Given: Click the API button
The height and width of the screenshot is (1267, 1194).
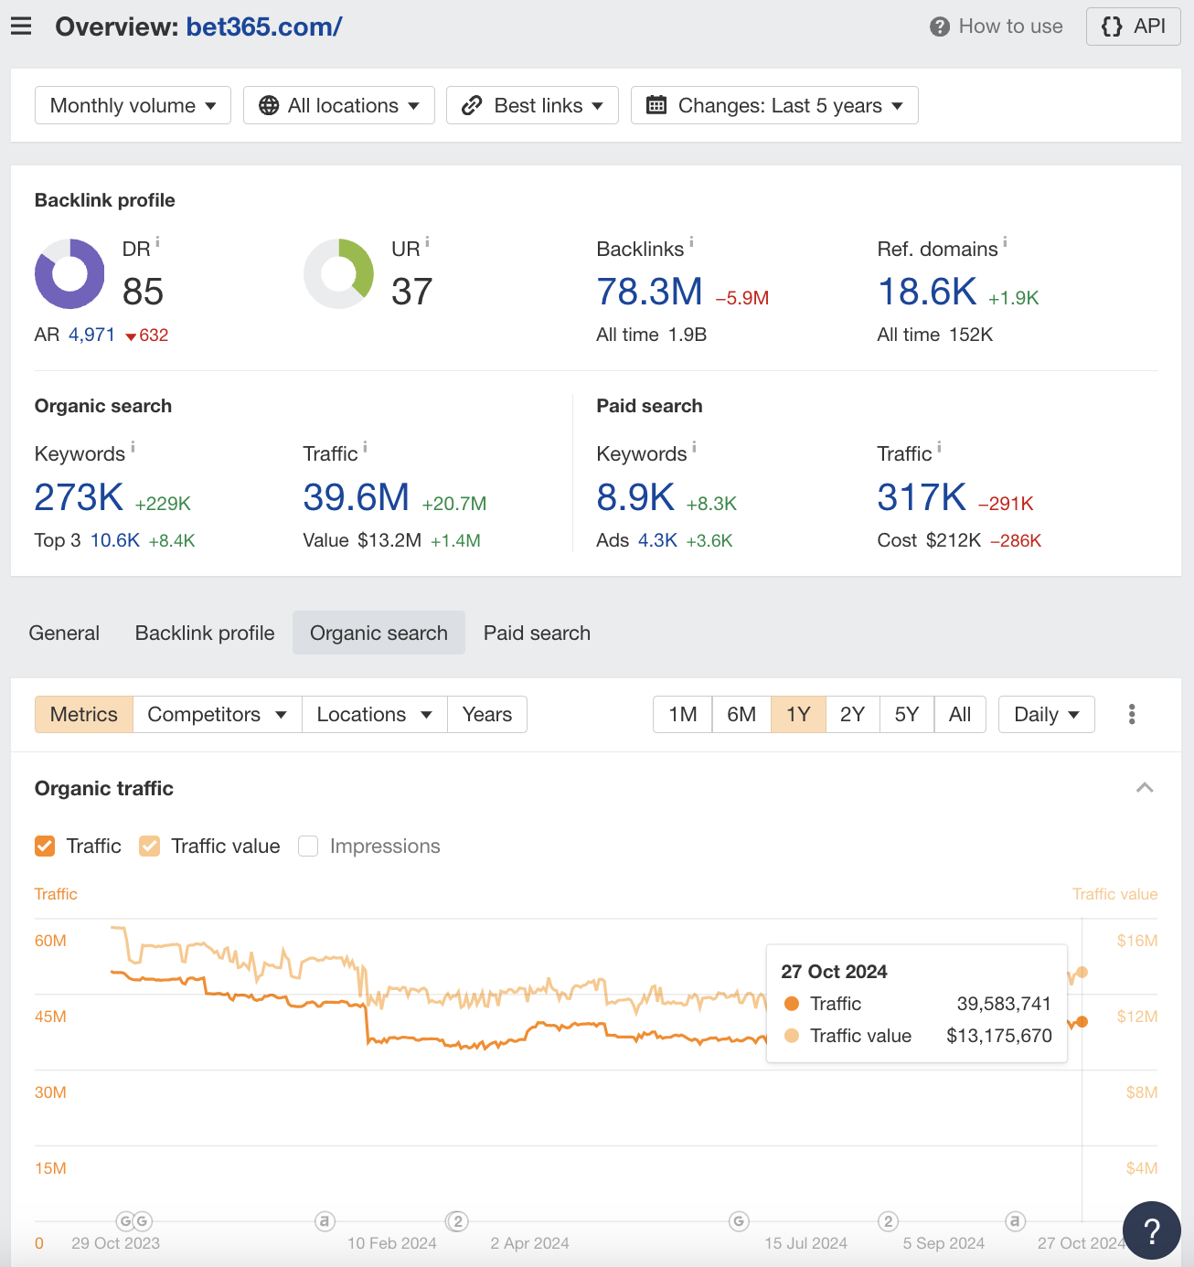Looking at the screenshot, I should tap(1133, 27).
